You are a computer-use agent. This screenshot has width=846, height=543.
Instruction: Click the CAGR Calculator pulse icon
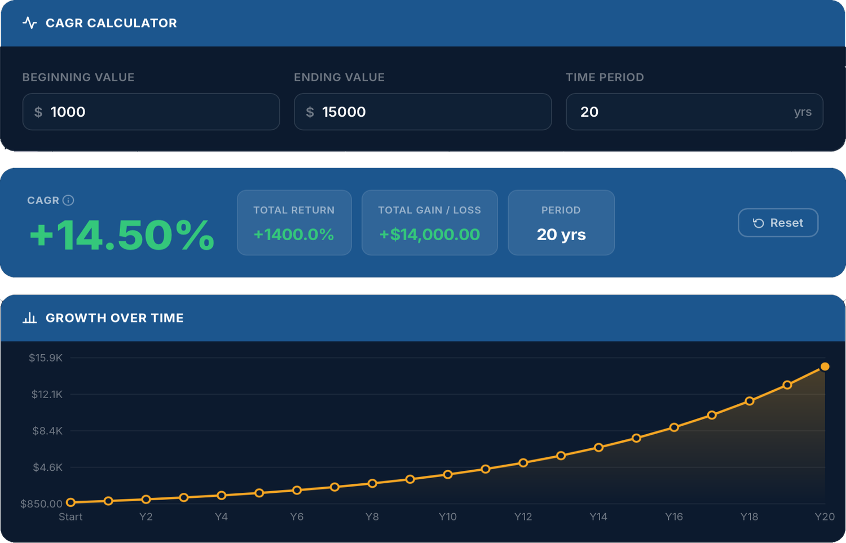30,23
